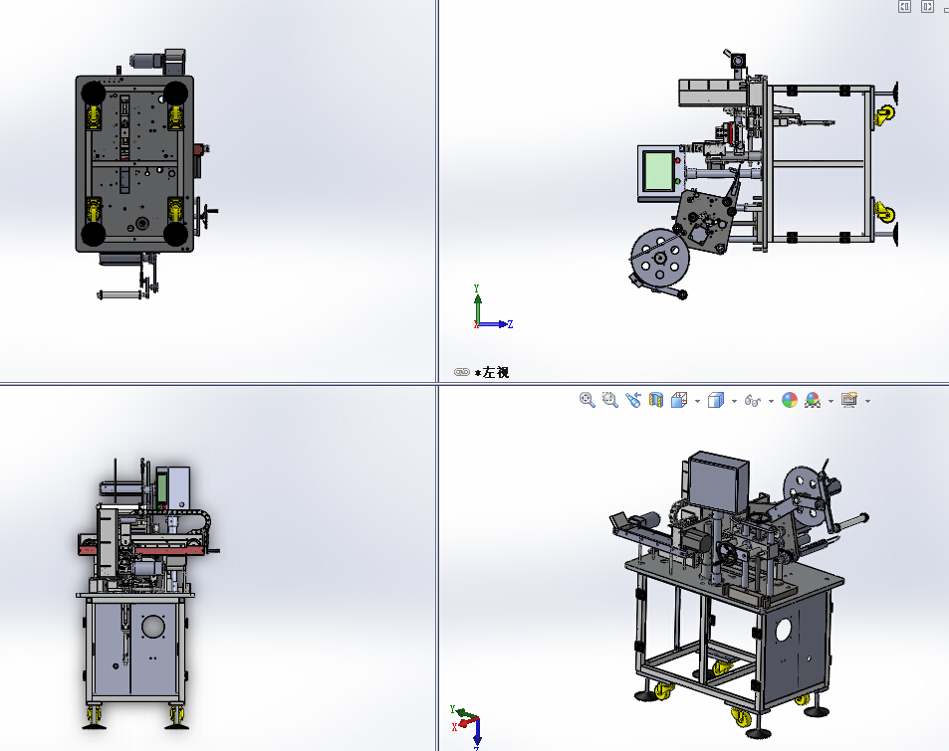Open Edit Appearance color ball

pyautogui.click(x=790, y=400)
